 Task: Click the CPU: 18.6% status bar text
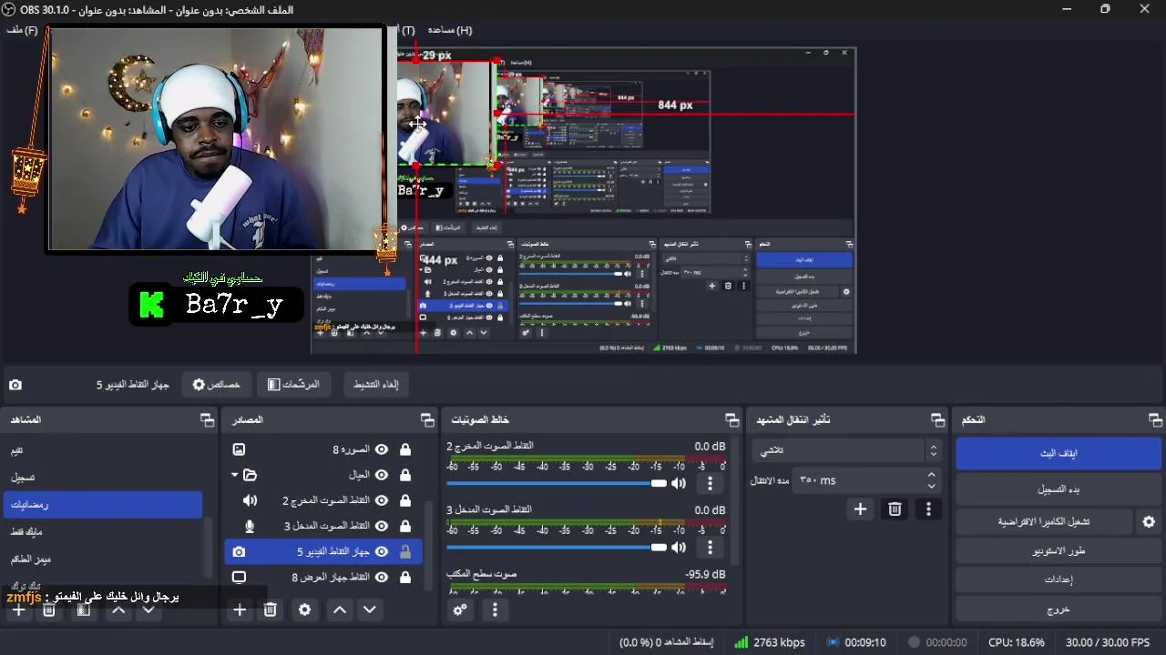click(x=1017, y=642)
